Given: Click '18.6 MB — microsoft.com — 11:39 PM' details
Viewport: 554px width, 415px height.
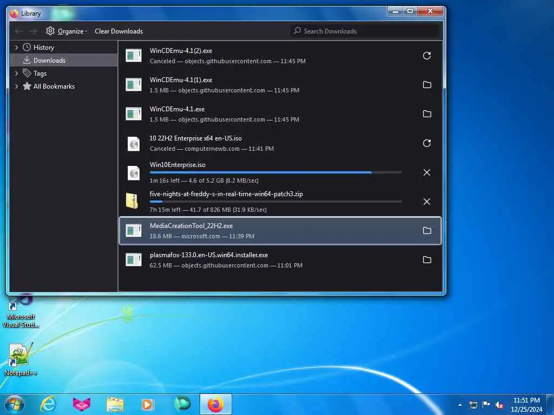Looking at the screenshot, I should click(x=202, y=236).
